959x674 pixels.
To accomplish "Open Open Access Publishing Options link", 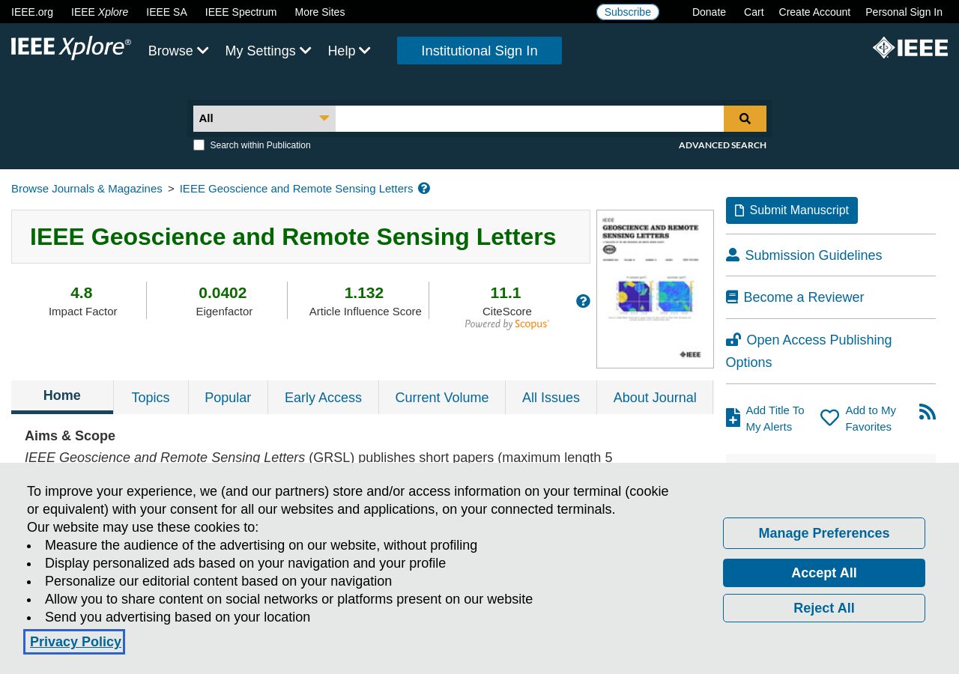I will 809,351.
